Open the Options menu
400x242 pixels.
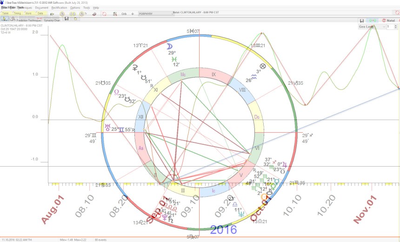[x=75, y=7]
